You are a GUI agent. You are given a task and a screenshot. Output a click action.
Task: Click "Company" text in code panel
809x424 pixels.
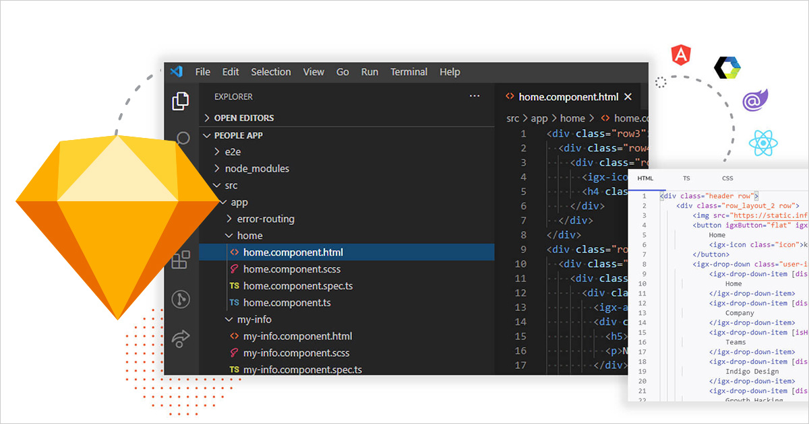click(740, 313)
